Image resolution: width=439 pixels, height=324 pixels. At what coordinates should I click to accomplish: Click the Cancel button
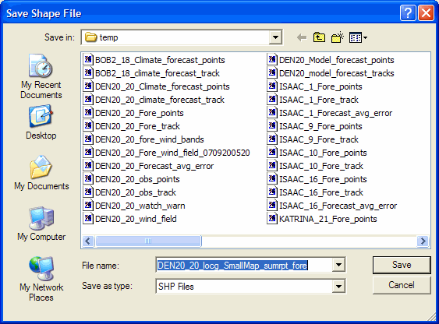coord(402,285)
